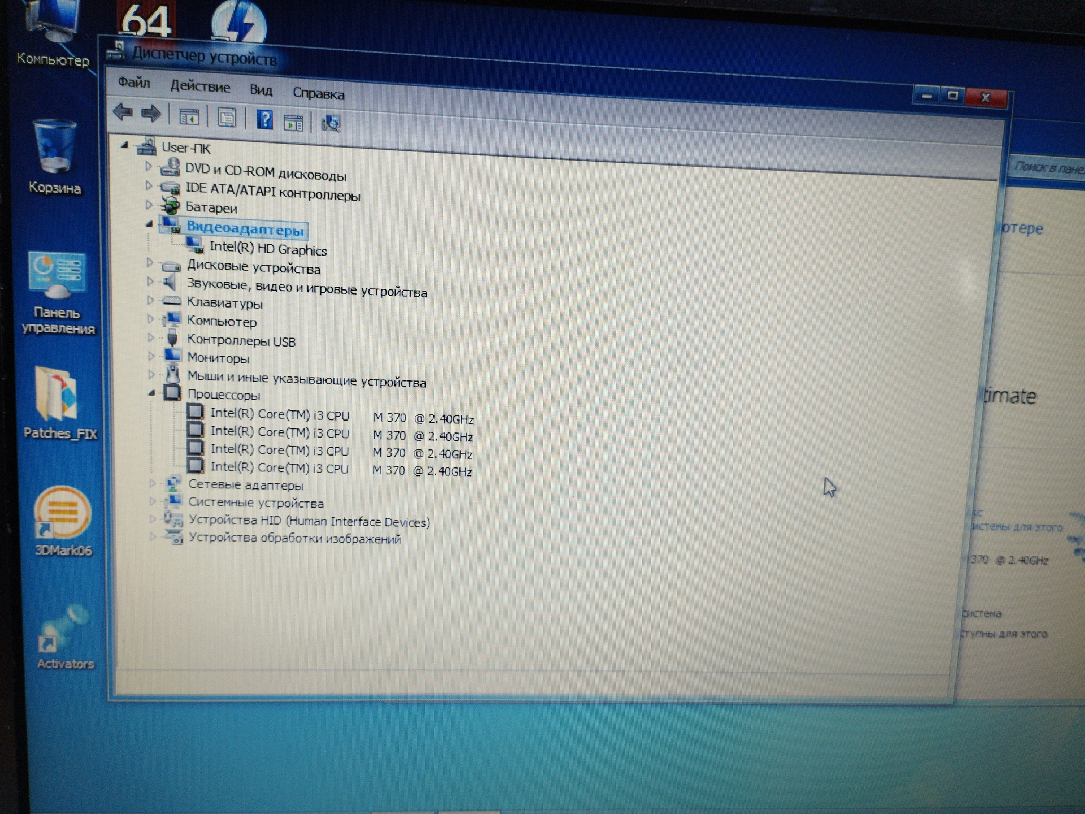Collapse the User-ПК root node arrow
The width and height of the screenshot is (1085, 814).
[x=125, y=145]
